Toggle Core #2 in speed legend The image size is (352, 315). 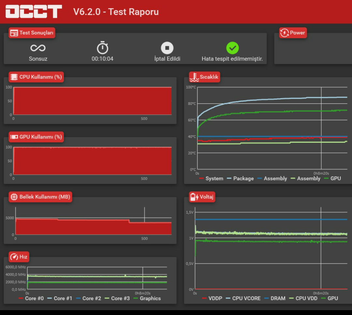click(x=88, y=298)
